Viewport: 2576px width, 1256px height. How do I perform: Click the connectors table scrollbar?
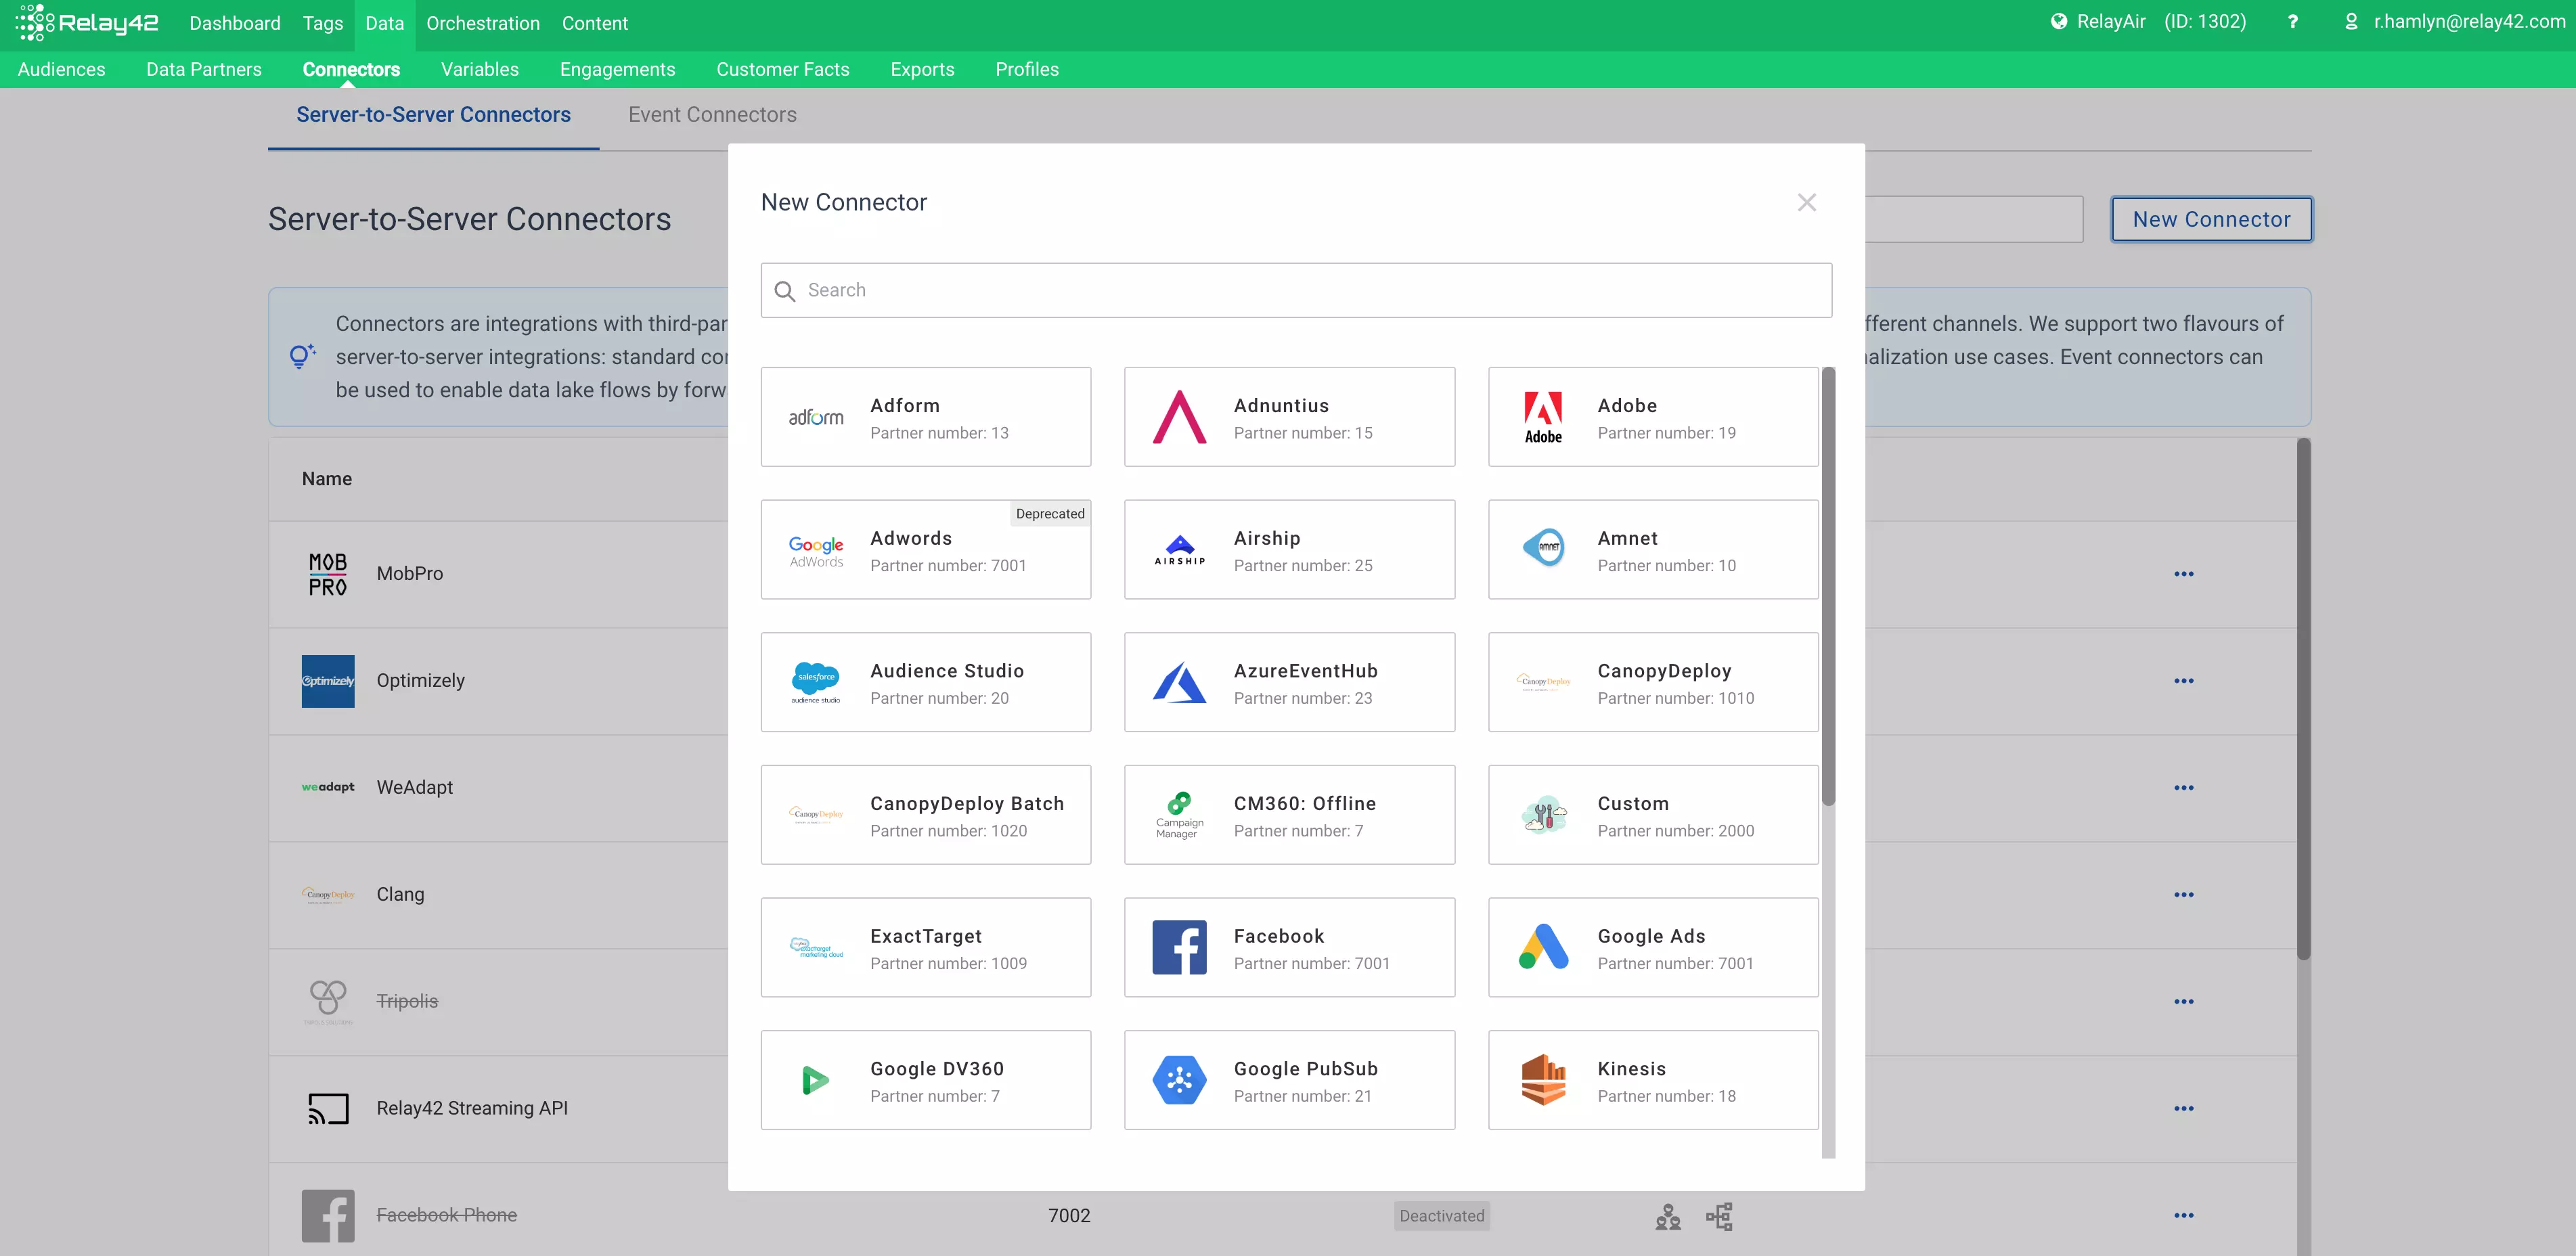coord(2303,699)
